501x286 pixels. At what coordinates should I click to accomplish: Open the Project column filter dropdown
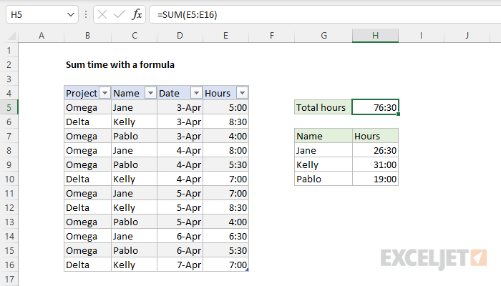[104, 93]
